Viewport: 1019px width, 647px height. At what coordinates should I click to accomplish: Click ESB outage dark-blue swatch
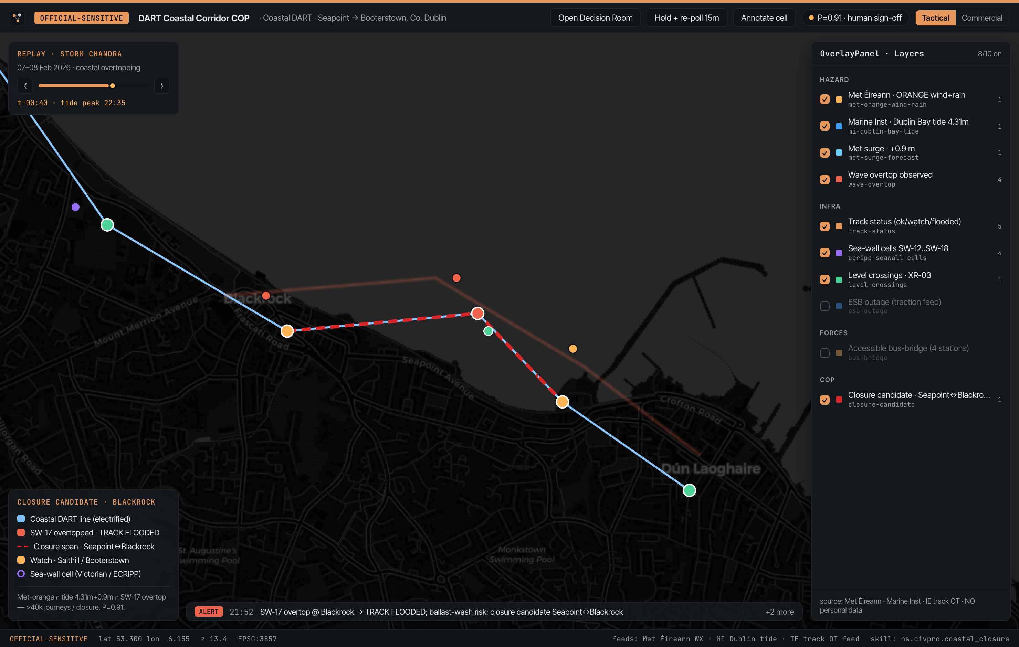(x=839, y=306)
